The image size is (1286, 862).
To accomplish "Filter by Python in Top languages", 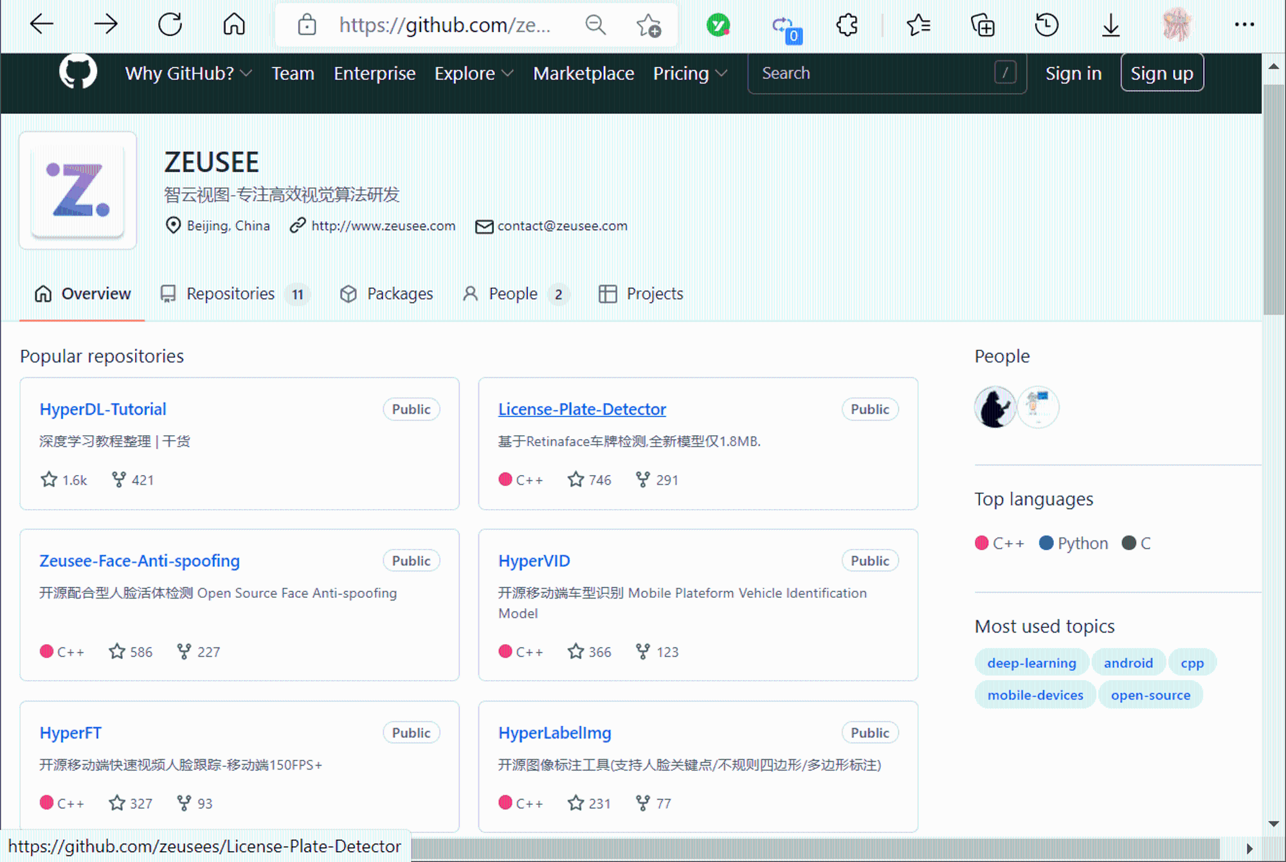I will pos(1074,543).
